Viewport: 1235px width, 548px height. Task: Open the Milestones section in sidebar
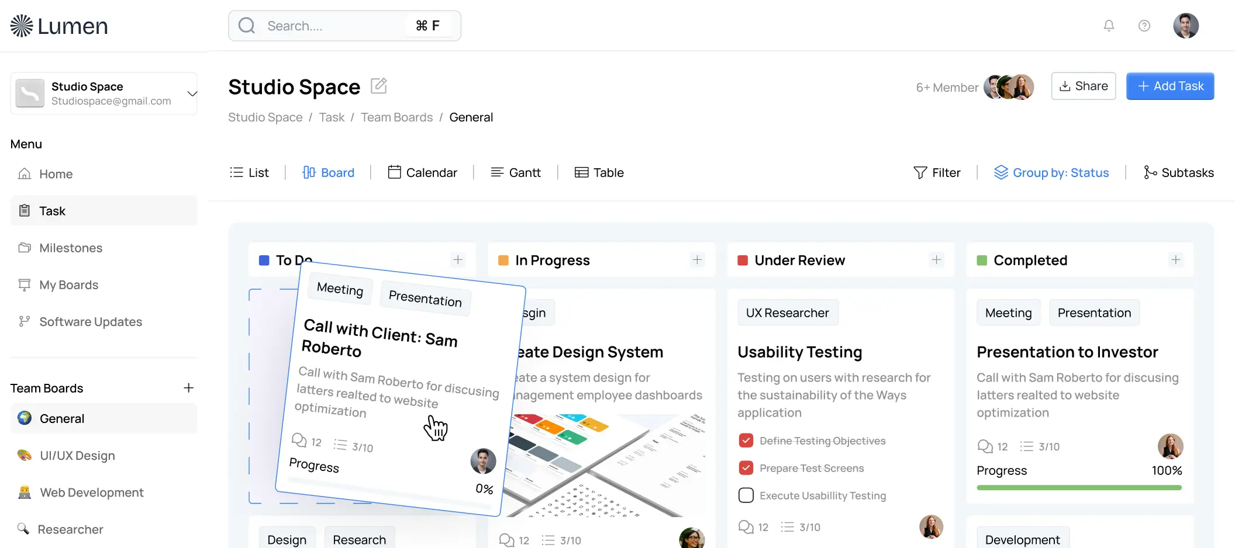pyautogui.click(x=70, y=248)
